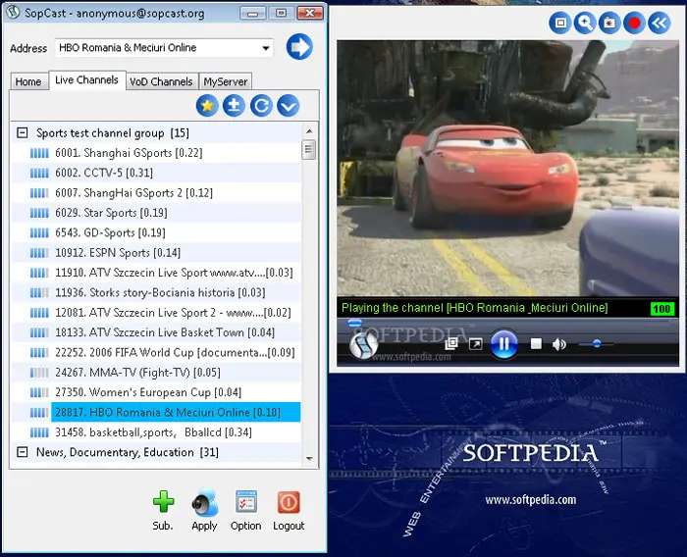Click the SopCast logo in player bar

[364, 344]
